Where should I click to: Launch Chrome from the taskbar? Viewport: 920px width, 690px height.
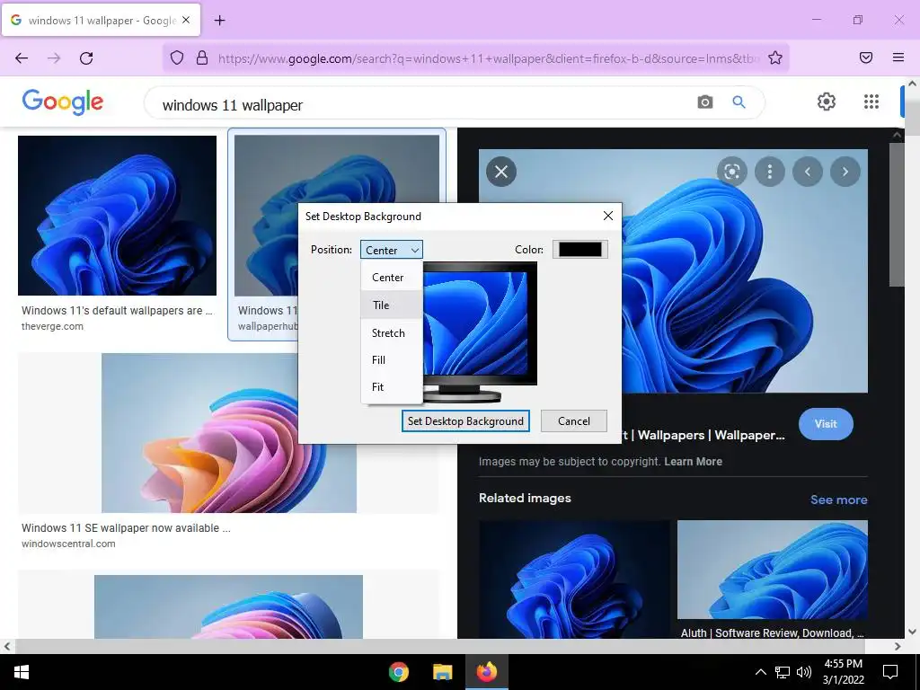398,672
